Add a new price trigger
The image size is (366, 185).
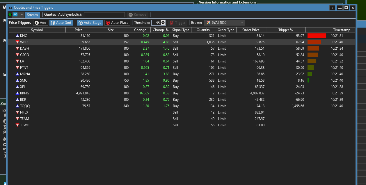pos(40,23)
